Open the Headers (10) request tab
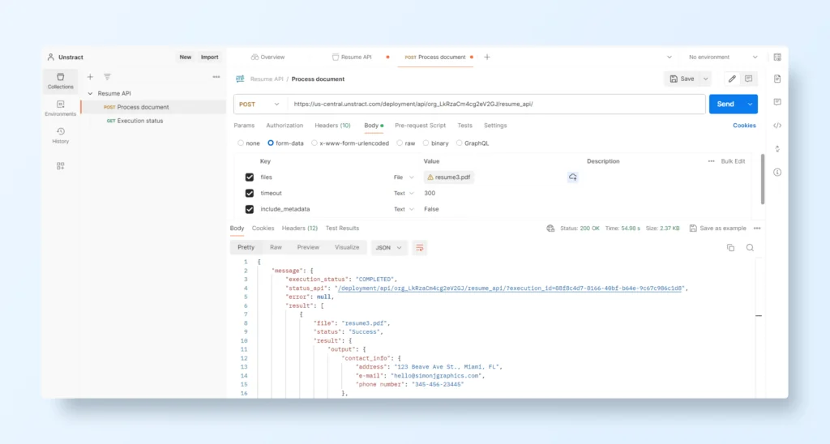This screenshot has width=830, height=444. [332, 126]
